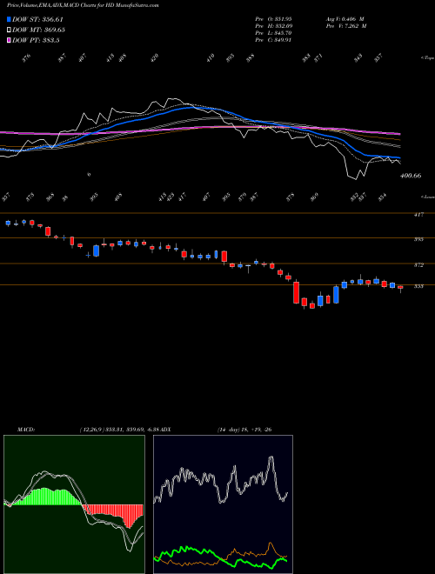
Task: Click the Pre L: 345.70 low value
Action: [273, 32]
